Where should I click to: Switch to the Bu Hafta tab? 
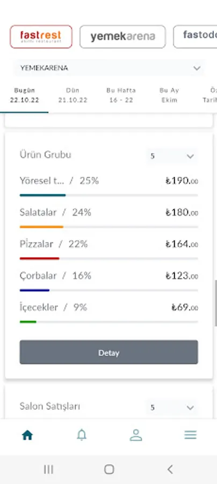click(121, 95)
